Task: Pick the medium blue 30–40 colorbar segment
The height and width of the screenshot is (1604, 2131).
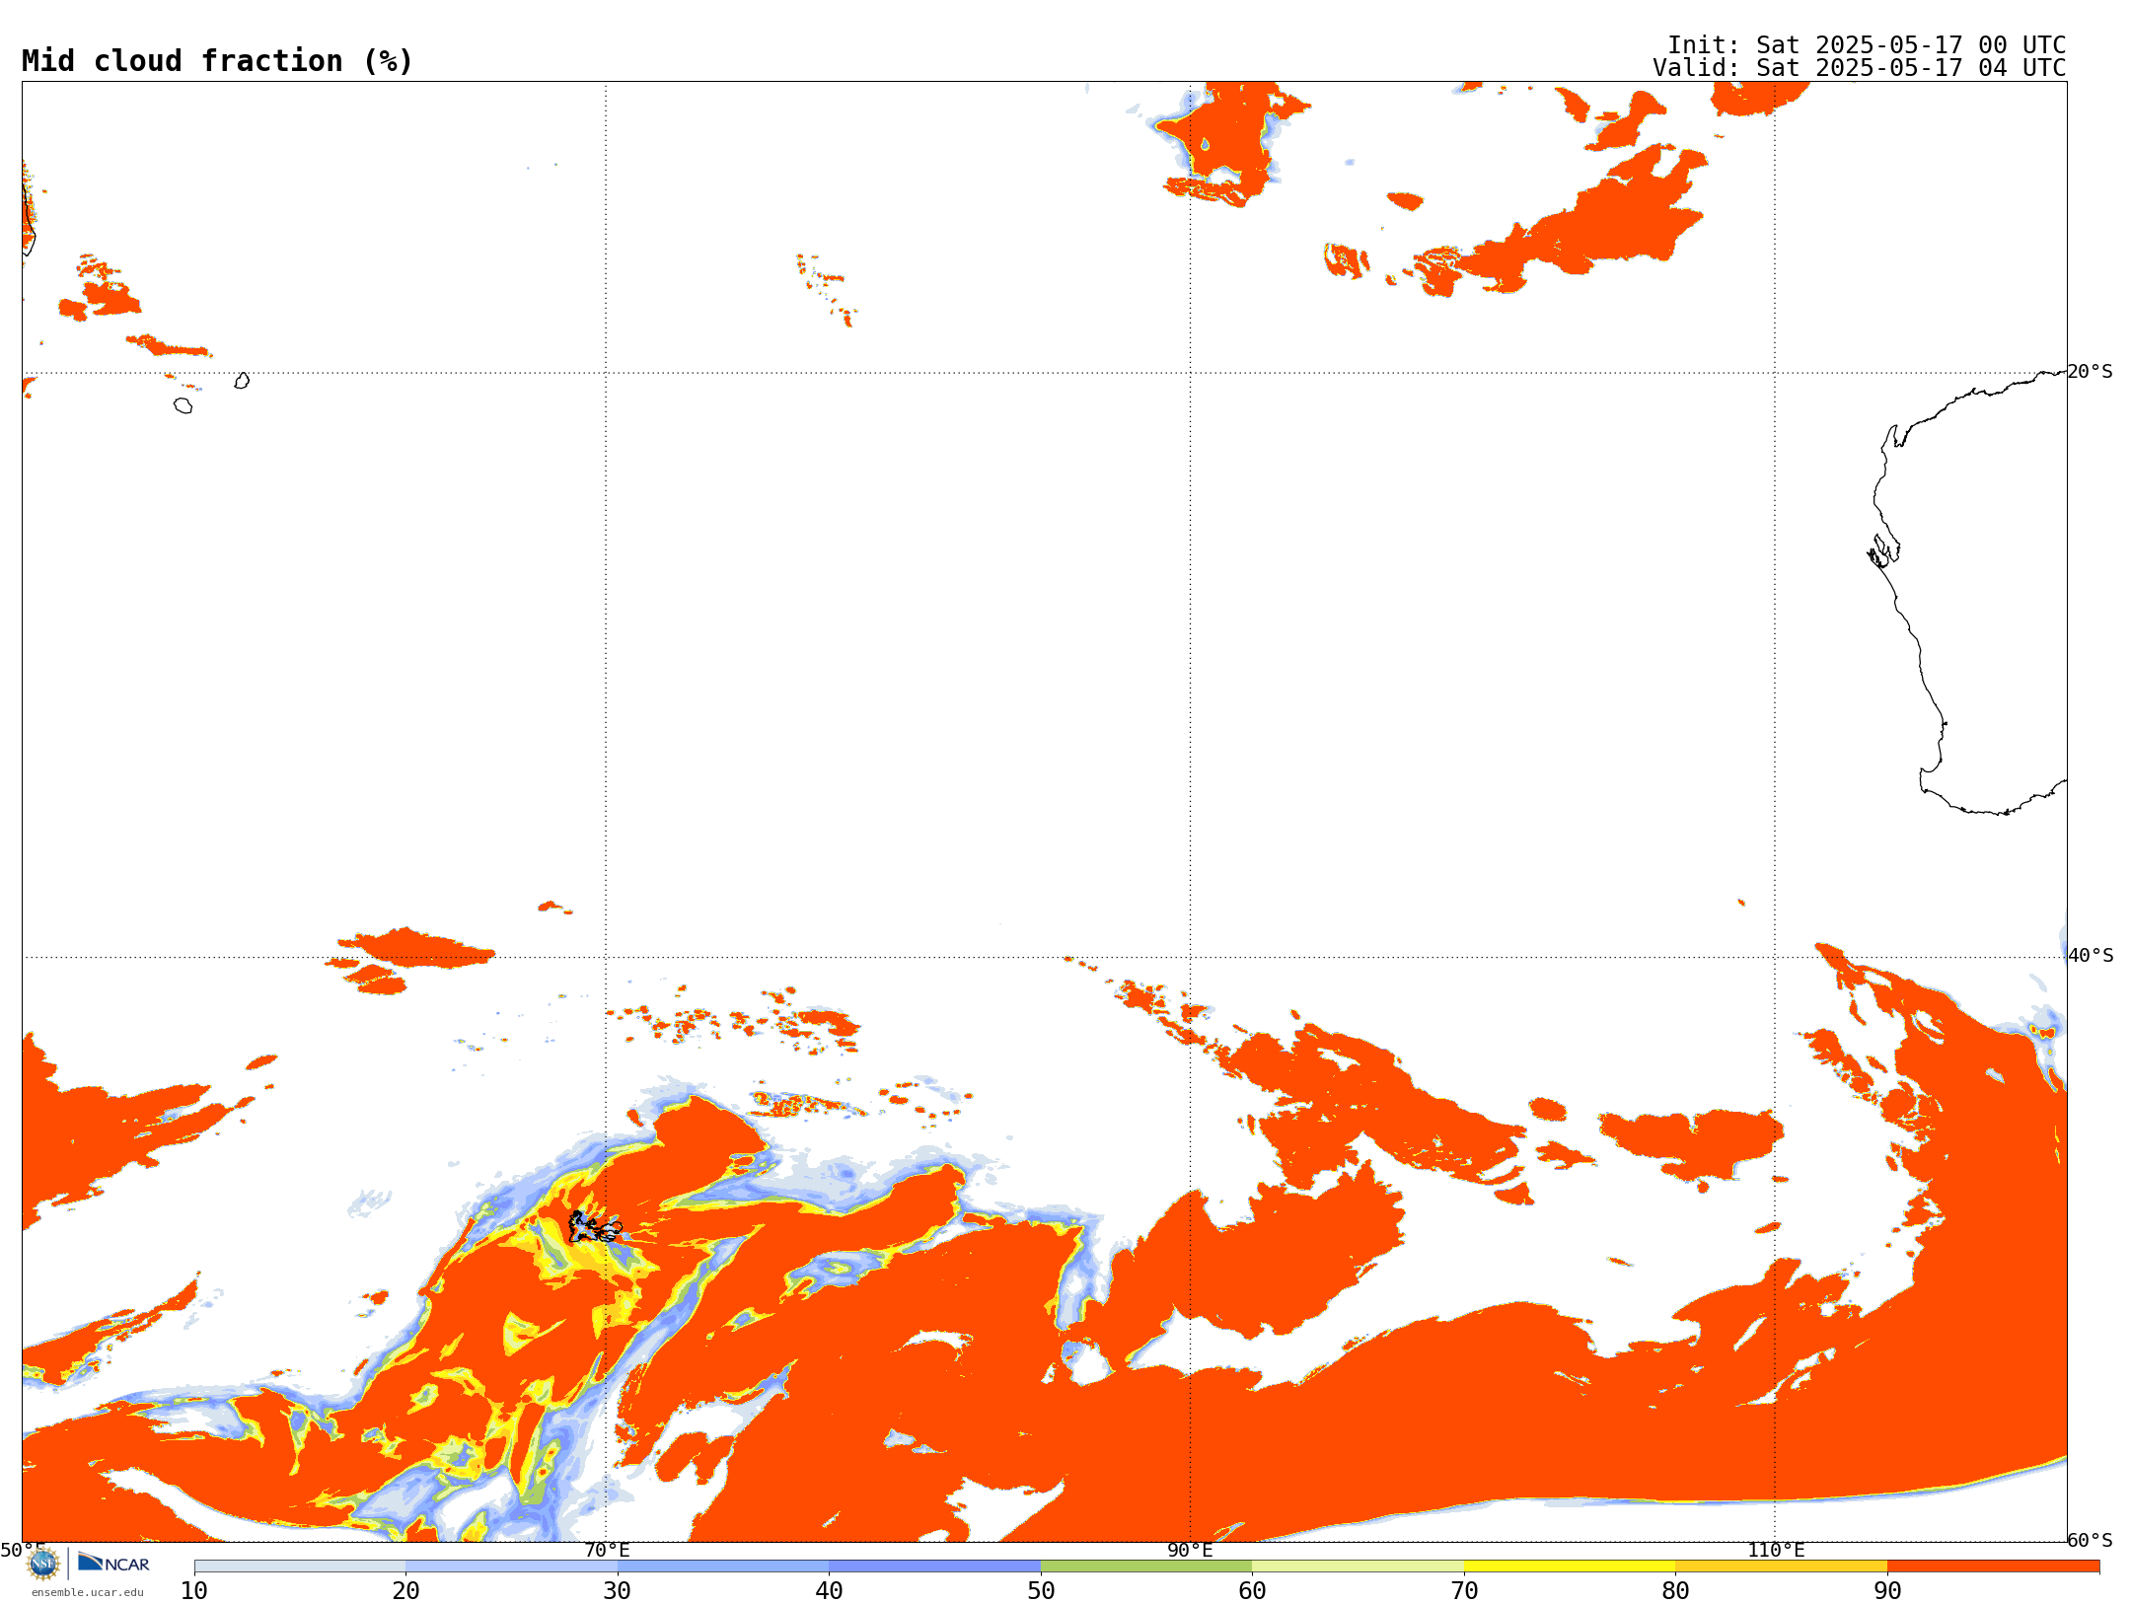Action: pyautogui.click(x=723, y=1567)
